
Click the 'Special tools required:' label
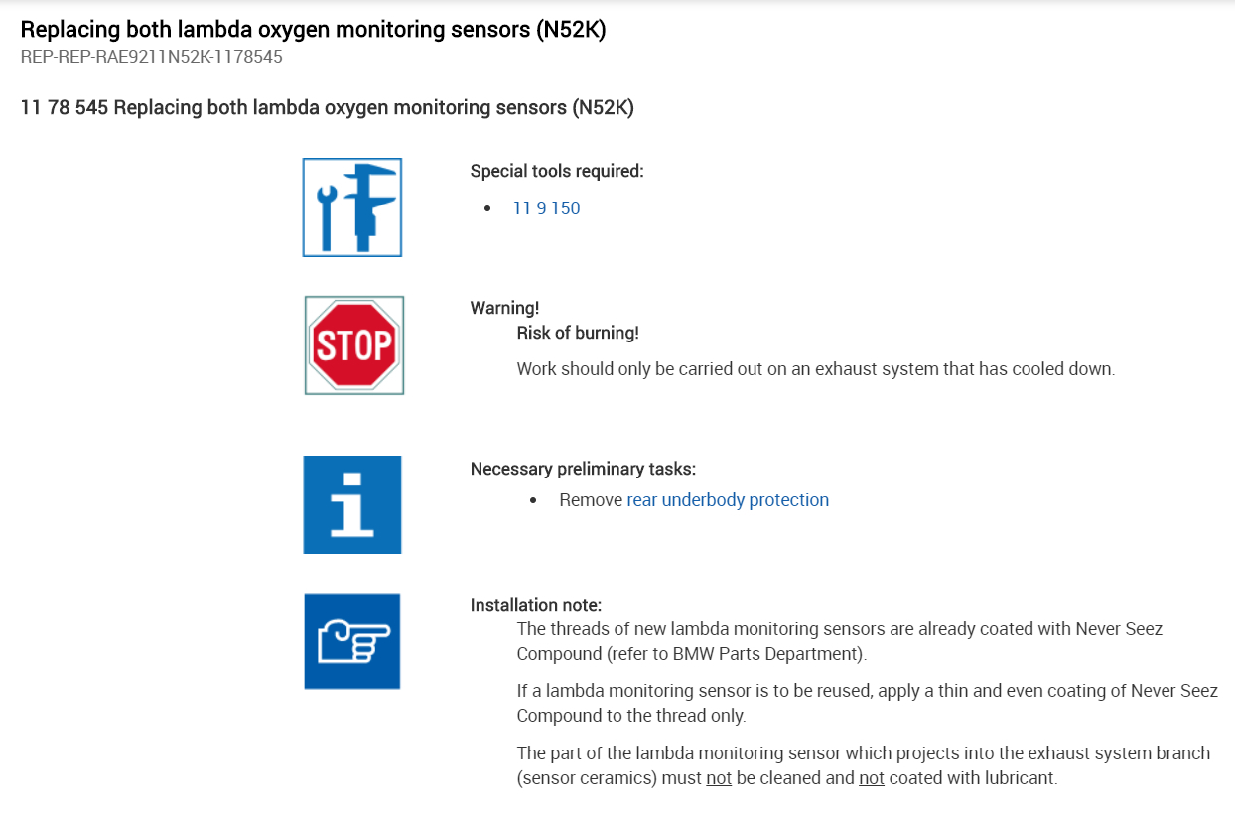coord(557,171)
